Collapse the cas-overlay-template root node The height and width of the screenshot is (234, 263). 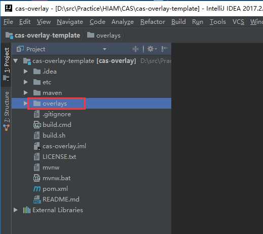tap(16, 61)
